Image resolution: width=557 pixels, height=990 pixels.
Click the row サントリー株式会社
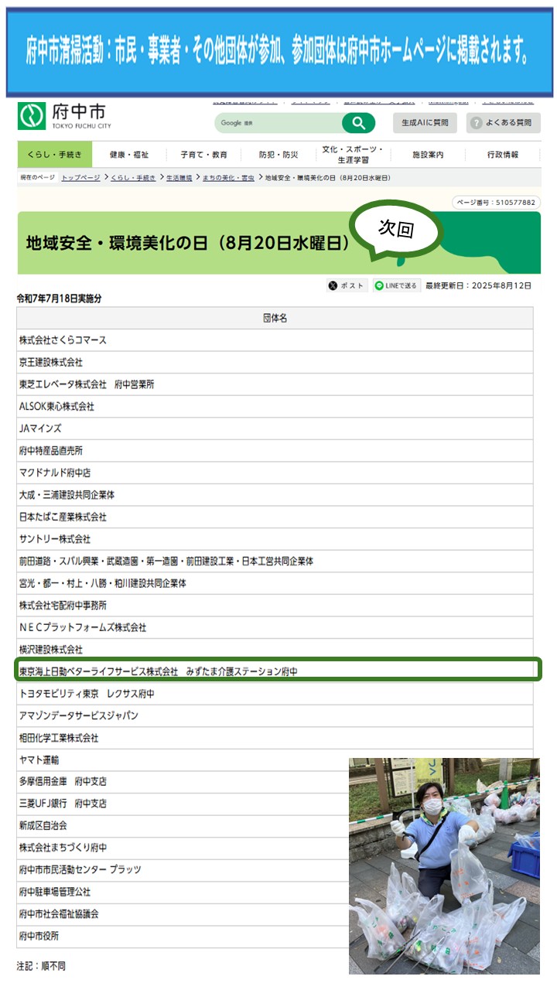[x=275, y=539]
